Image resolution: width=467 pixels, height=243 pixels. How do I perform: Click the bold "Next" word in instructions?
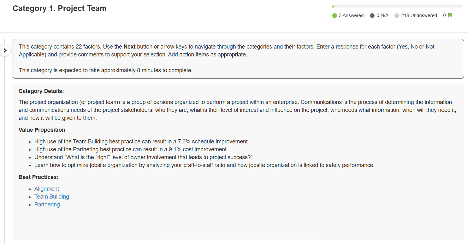tap(129, 47)
